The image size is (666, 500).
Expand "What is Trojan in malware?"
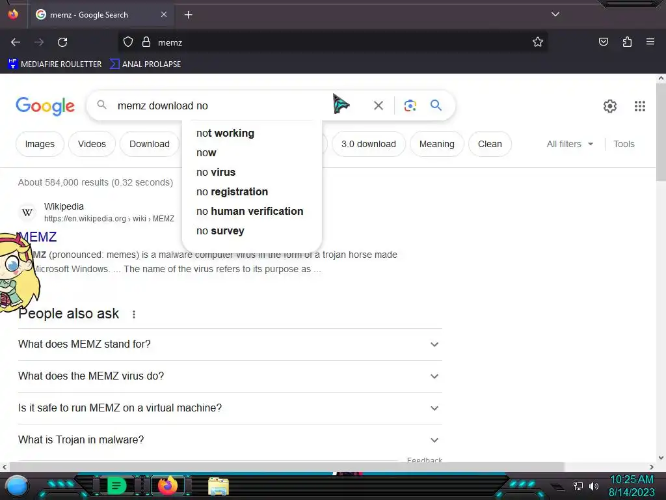click(x=230, y=439)
